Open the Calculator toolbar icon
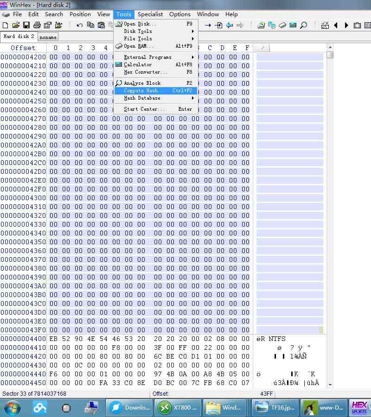 click(293, 25)
